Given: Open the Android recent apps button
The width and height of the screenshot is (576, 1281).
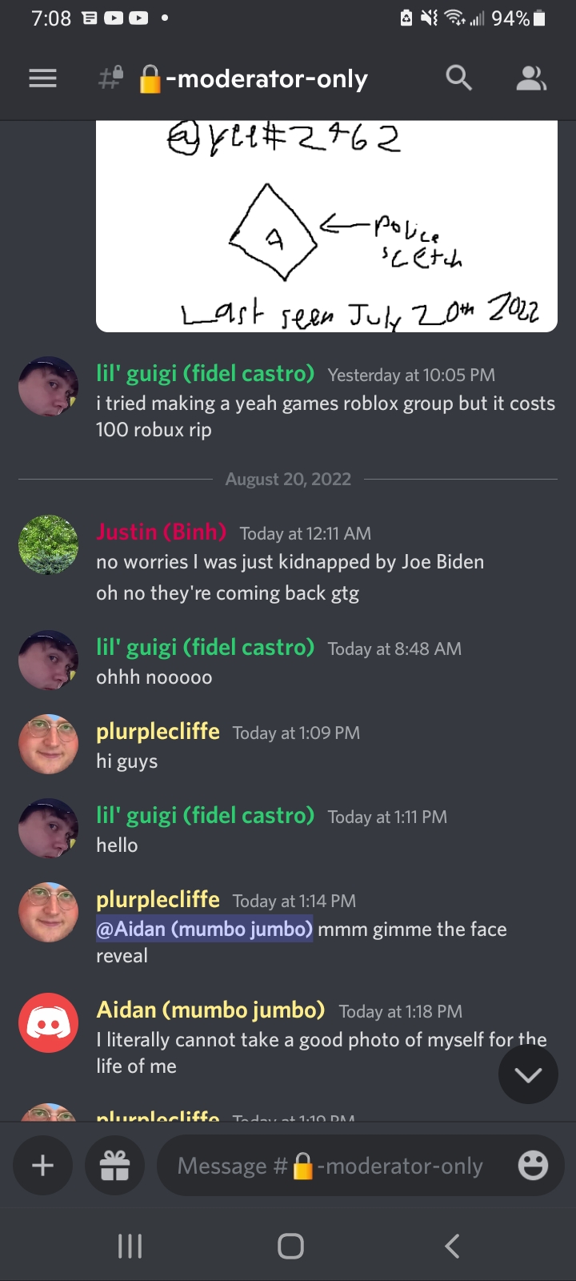Looking at the screenshot, I should coord(130,1246).
